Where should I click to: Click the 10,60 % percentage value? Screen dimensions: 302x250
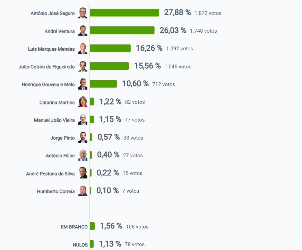click(135, 84)
